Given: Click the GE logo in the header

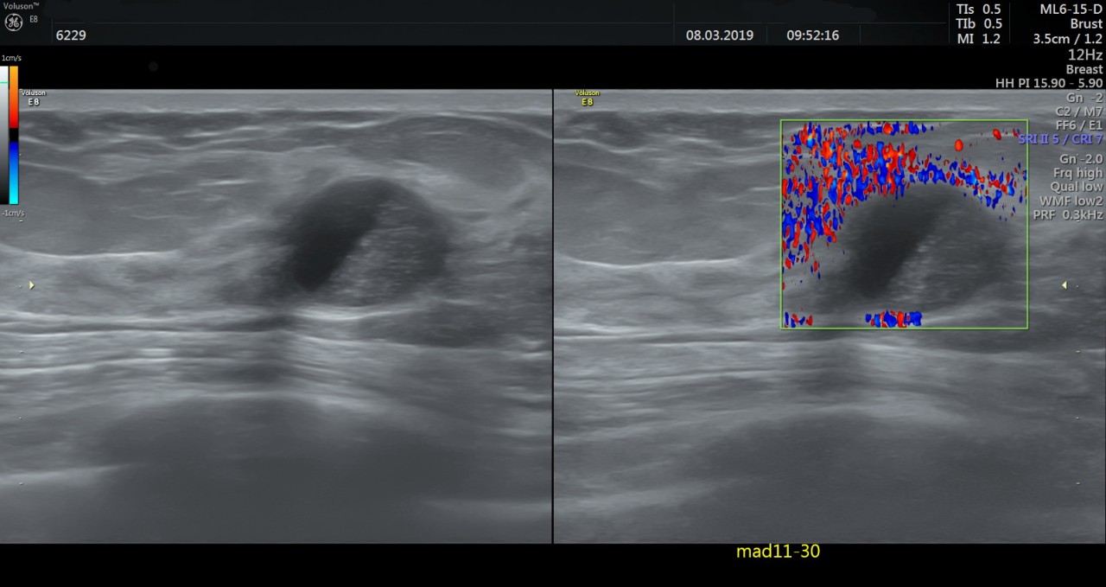Looking at the screenshot, I should click(x=13, y=22).
